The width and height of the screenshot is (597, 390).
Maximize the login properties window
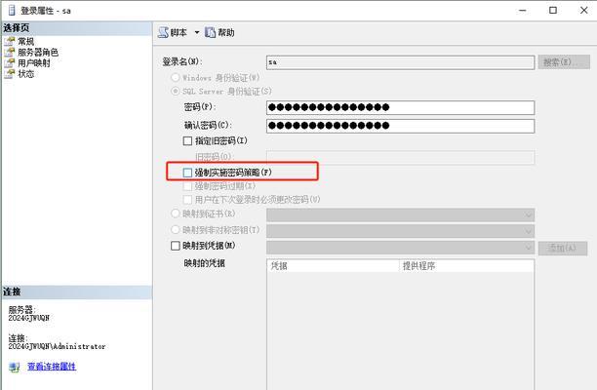pos(553,11)
